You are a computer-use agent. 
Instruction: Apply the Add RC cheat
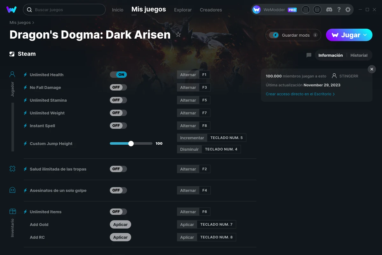(120, 237)
